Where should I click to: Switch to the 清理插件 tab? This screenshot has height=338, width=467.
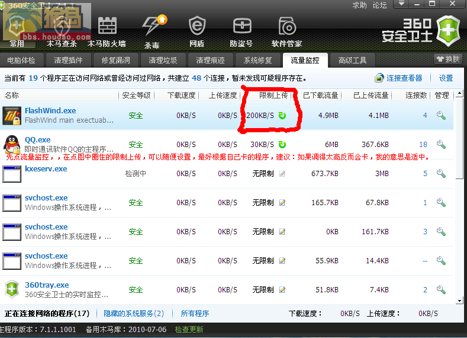(68, 60)
